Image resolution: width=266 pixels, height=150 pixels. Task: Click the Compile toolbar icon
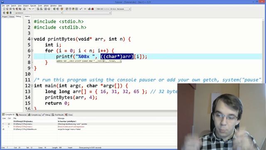click(x=67, y=9)
